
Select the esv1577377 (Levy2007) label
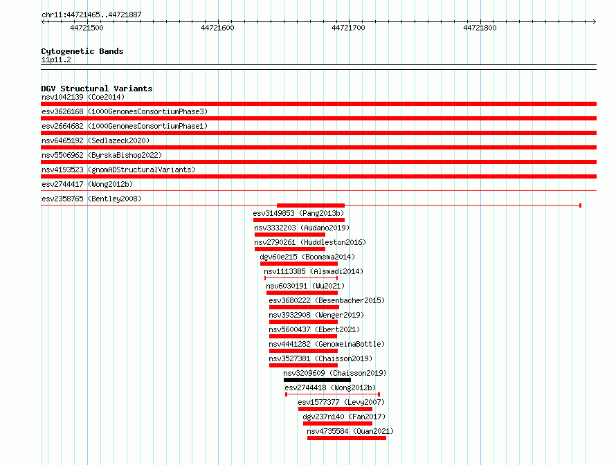(x=341, y=402)
